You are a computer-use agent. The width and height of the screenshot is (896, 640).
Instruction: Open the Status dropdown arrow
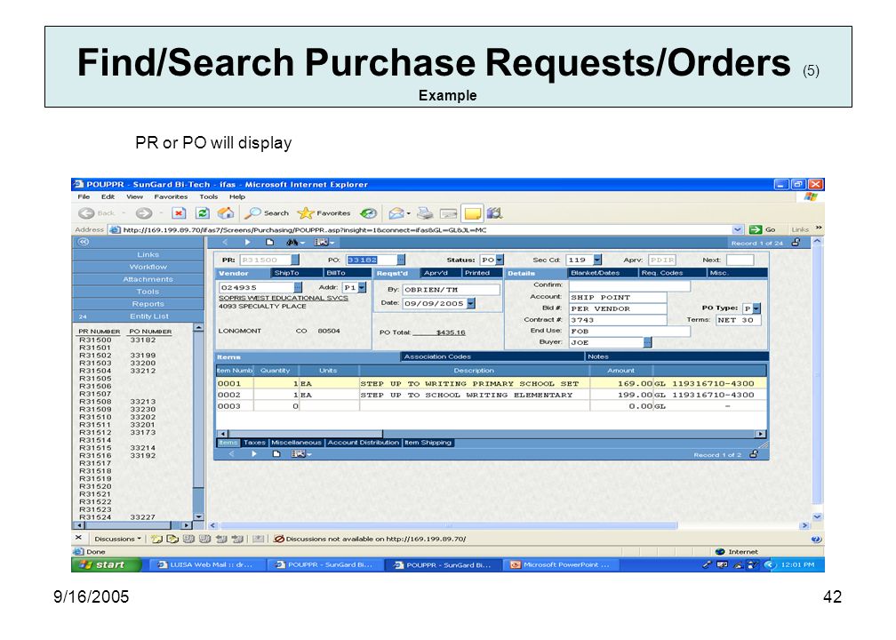[x=500, y=260]
